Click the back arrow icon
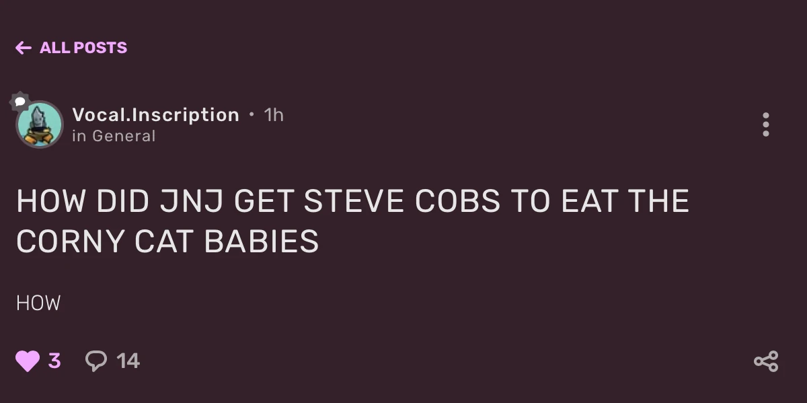The height and width of the screenshot is (403, 807). pyautogui.click(x=24, y=48)
